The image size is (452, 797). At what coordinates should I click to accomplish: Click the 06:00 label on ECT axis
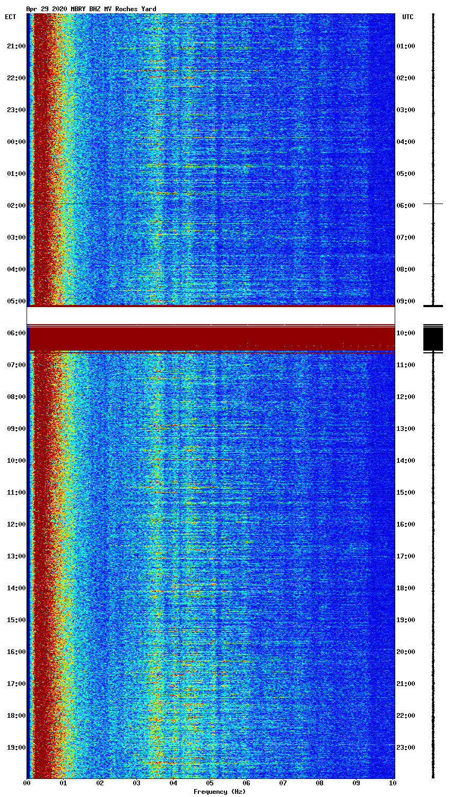pyautogui.click(x=16, y=333)
